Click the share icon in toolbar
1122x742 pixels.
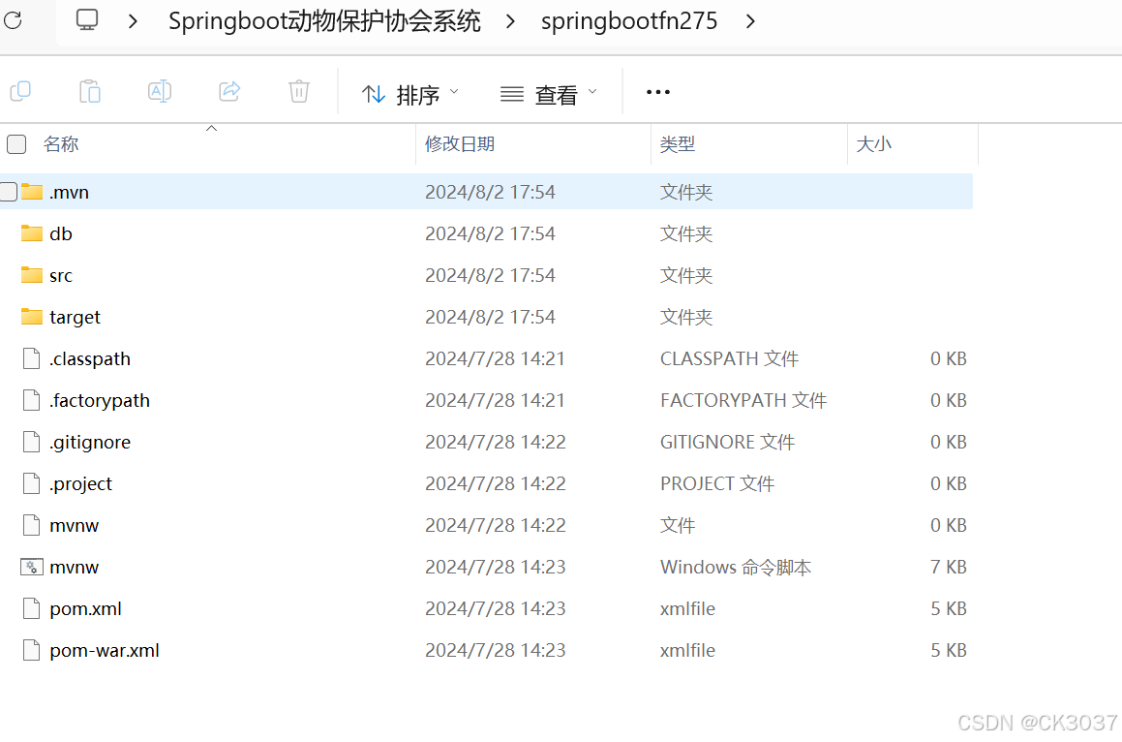pos(229,92)
